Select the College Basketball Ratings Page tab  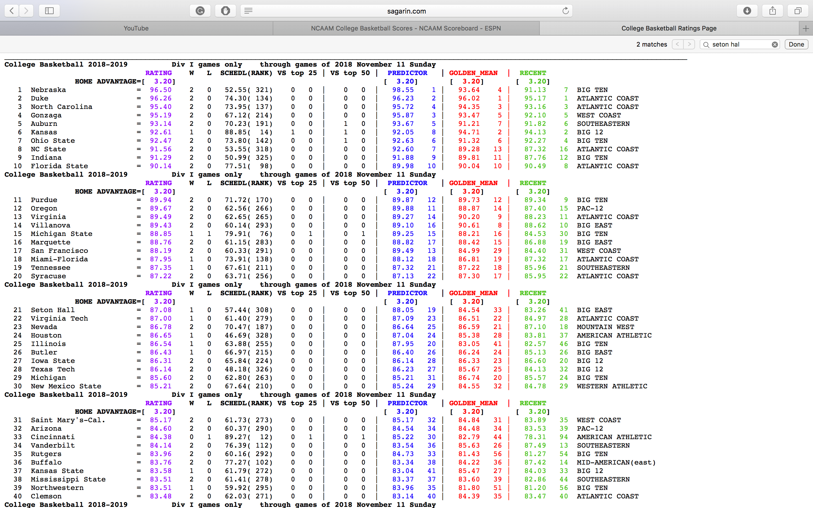click(668, 28)
